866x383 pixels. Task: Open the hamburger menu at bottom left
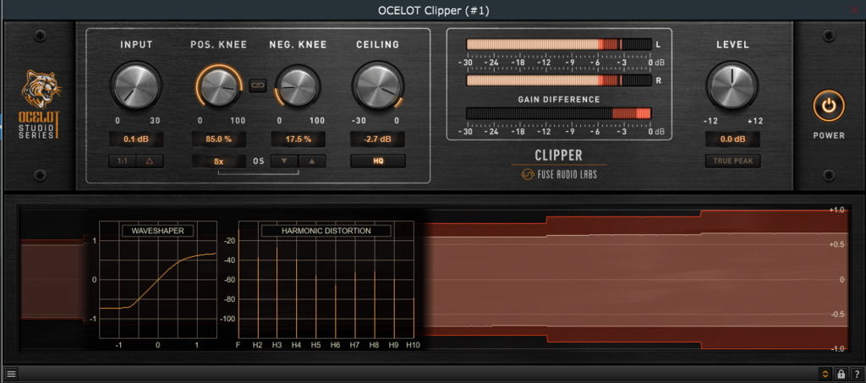click(11, 374)
